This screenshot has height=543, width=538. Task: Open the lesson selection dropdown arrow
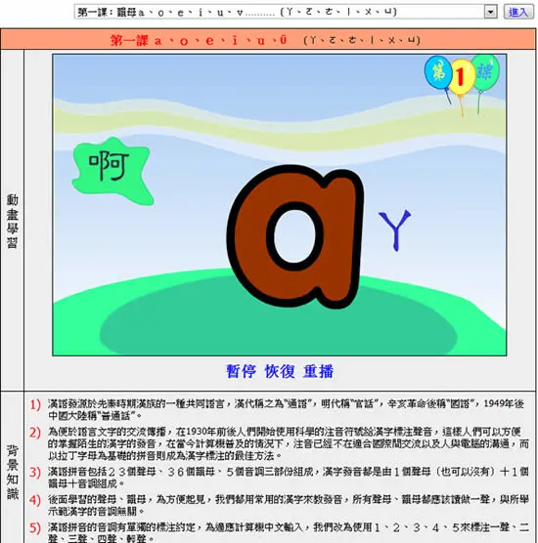point(490,12)
